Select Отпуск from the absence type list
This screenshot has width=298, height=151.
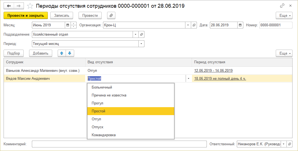98,127
